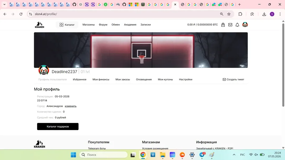
Task: Click Создать тикет link
Action: [233, 79]
